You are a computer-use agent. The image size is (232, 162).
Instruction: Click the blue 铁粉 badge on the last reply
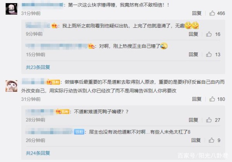click(79, 132)
